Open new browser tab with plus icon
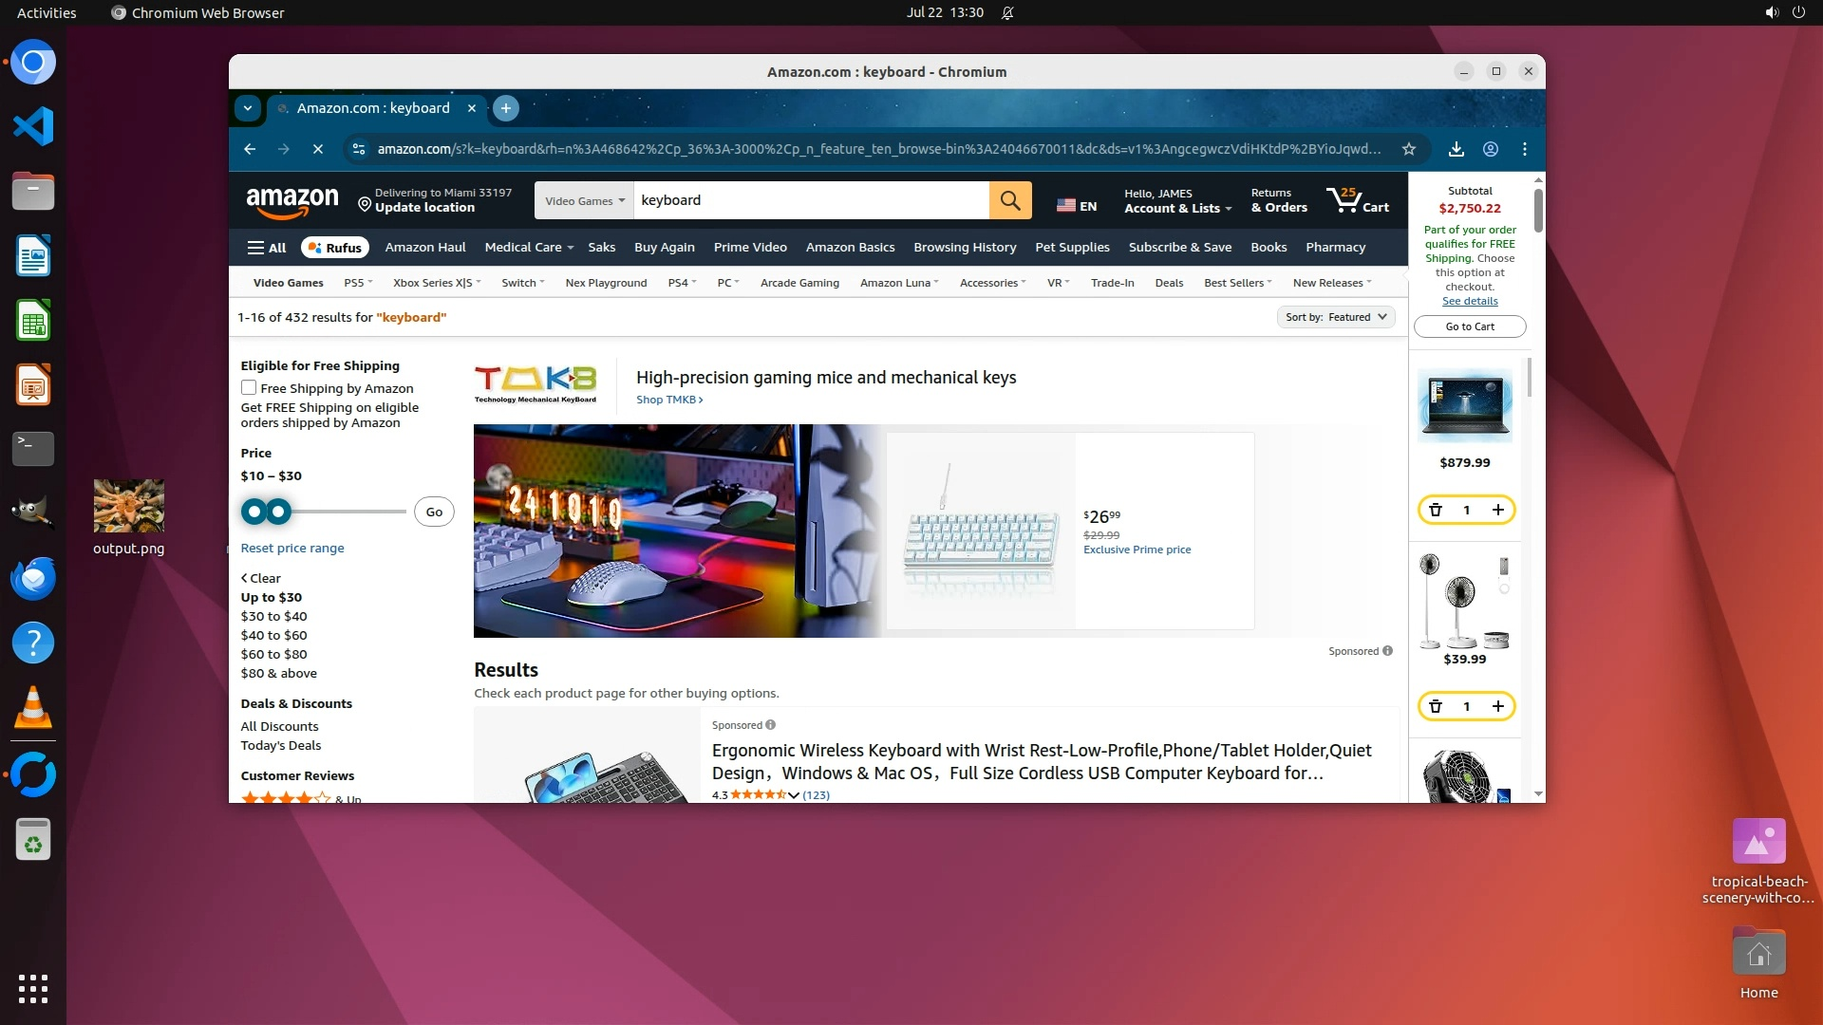Image resolution: width=1823 pixels, height=1025 pixels. coord(506,108)
